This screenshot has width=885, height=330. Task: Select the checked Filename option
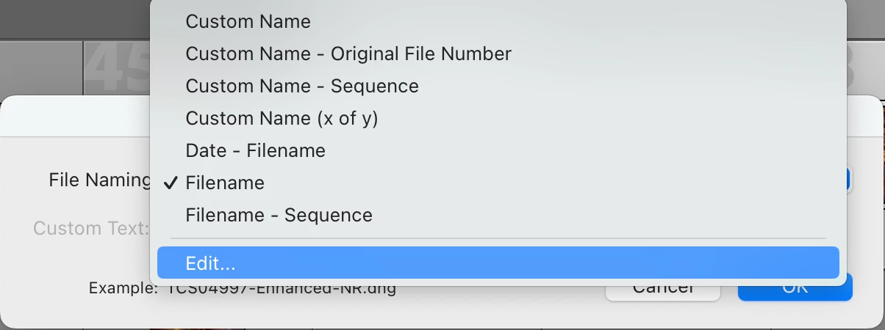click(225, 183)
